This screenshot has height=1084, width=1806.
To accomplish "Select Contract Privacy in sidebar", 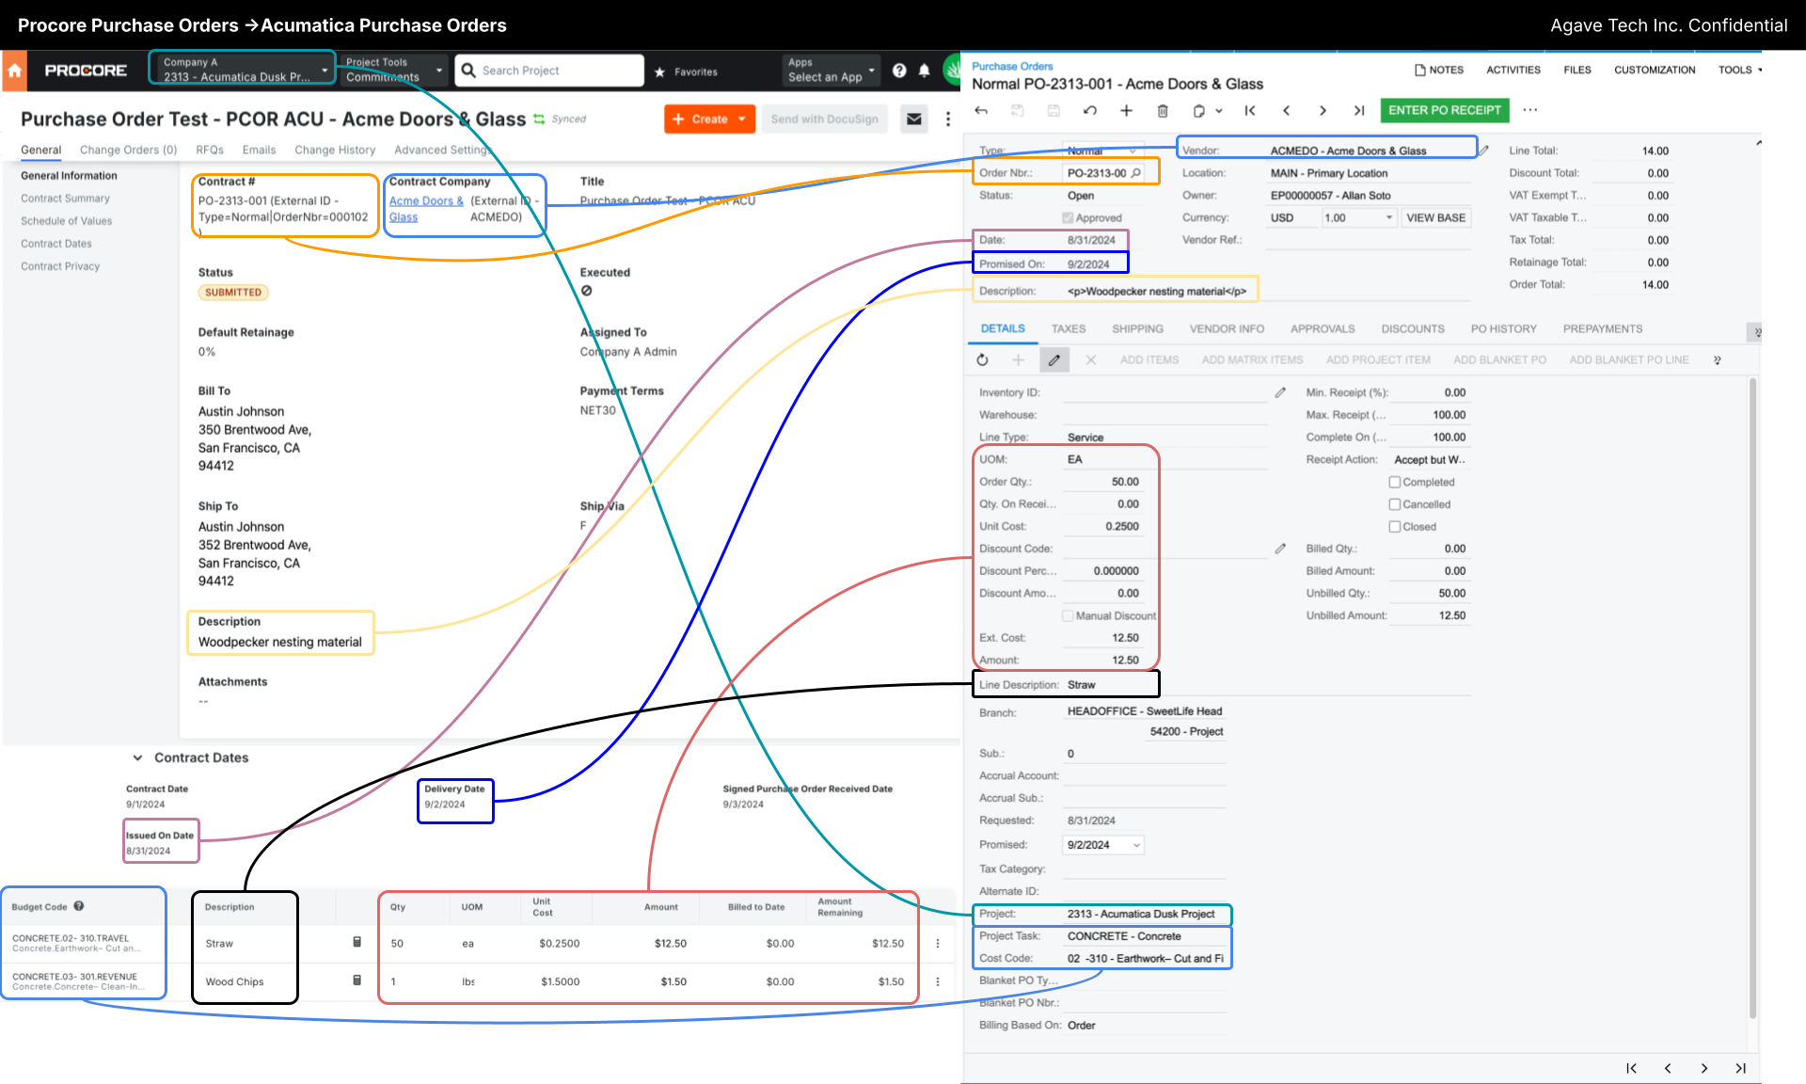I will coord(60,266).
